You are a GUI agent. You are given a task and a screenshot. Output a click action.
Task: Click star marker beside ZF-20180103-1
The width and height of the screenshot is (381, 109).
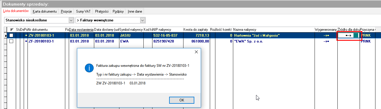click(x=26, y=41)
